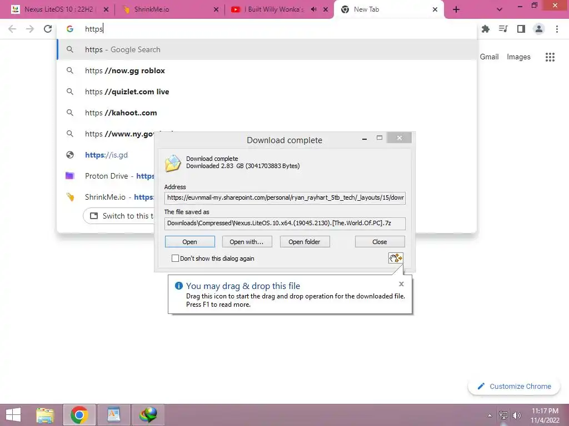This screenshot has height=426, width=569.
Task: Click the address bar containing https
Action: pyautogui.click(x=267, y=29)
